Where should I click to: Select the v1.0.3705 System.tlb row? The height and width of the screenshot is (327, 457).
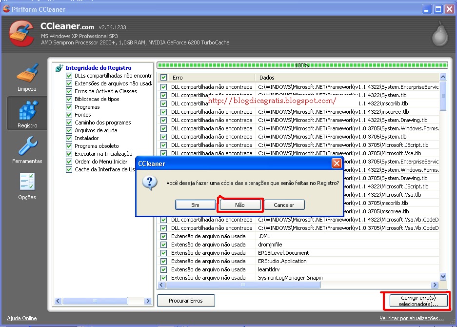pos(298,137)
